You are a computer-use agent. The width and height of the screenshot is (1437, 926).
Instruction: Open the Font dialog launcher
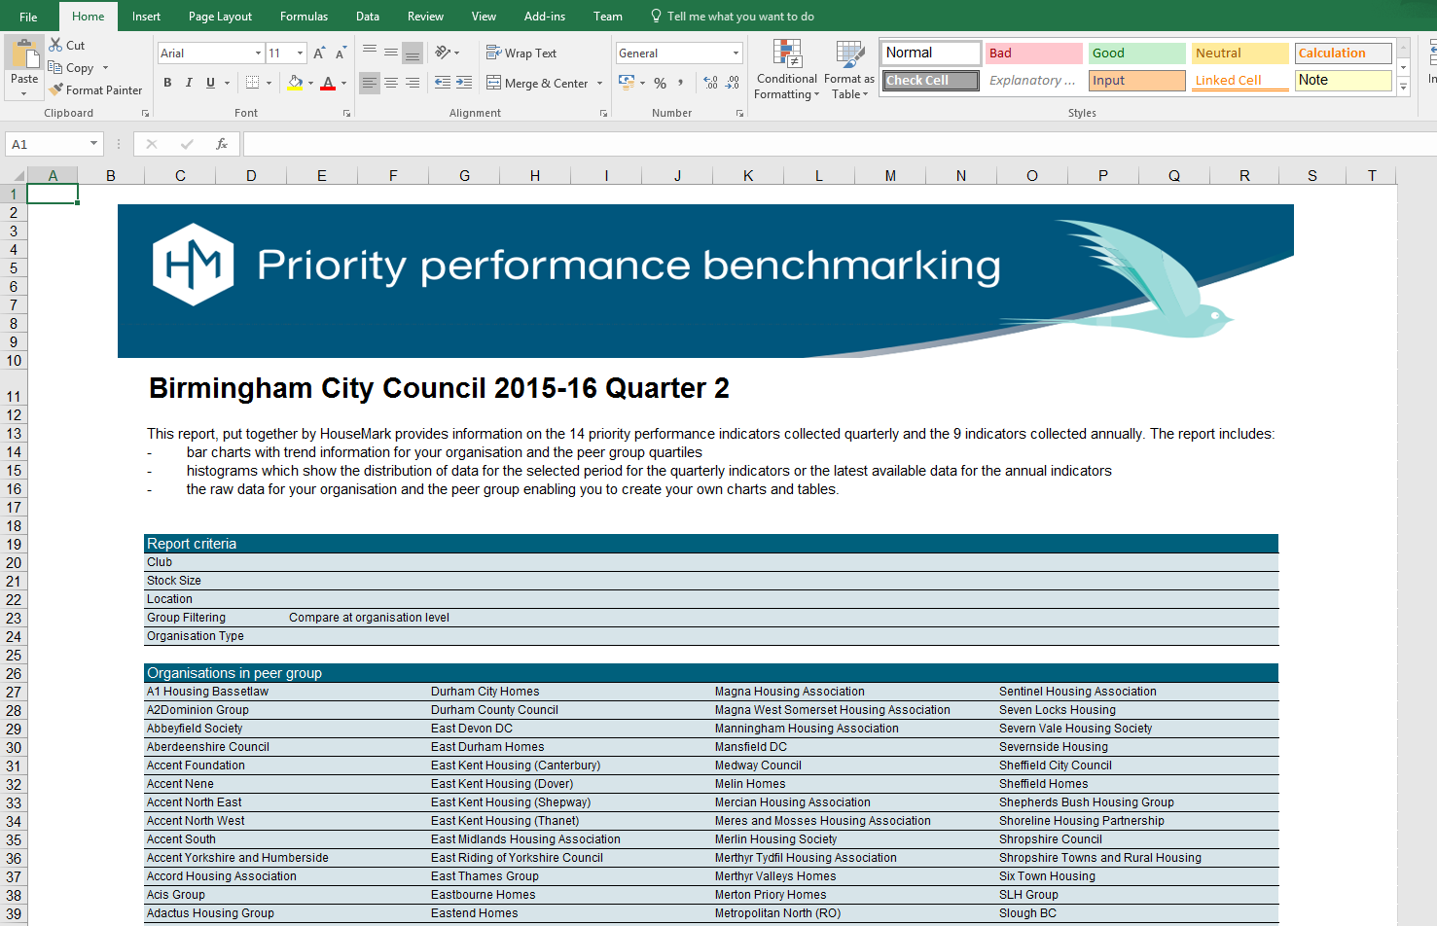point(346,114)
